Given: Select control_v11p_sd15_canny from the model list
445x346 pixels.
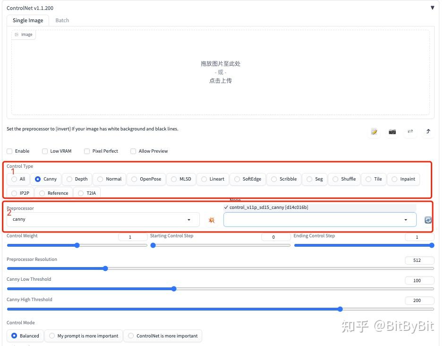Looking at the screenshot, I should pyautogui.click(x=266, y=207).
